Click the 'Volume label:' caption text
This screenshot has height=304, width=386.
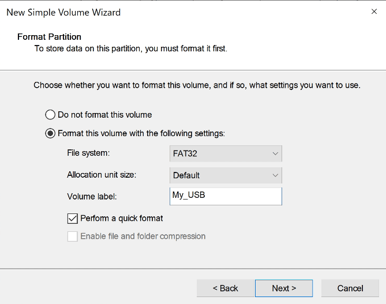coord(92,197)
